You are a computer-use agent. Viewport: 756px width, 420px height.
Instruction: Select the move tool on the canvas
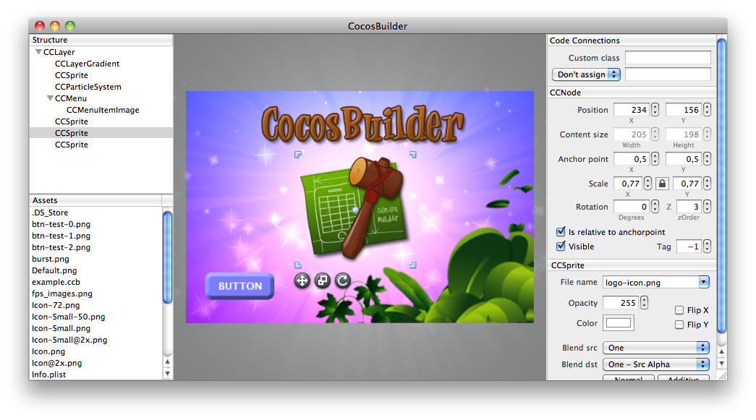click(303, 280)
